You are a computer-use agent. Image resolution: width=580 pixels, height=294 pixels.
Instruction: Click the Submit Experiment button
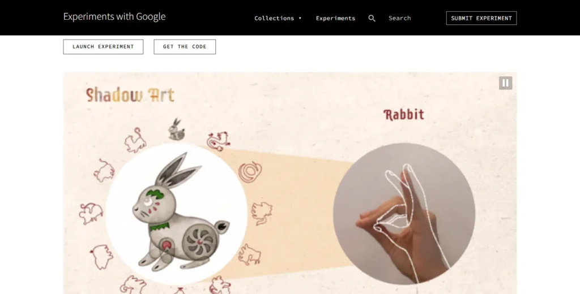[481, 18]
